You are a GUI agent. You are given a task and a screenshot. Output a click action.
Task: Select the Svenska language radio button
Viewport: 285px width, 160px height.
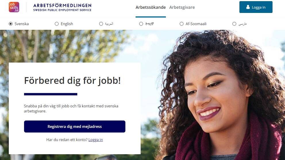point(11,24)
